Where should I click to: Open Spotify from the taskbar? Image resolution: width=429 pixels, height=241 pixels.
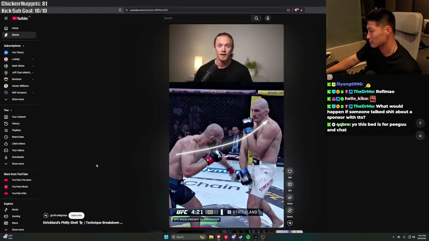248,237
